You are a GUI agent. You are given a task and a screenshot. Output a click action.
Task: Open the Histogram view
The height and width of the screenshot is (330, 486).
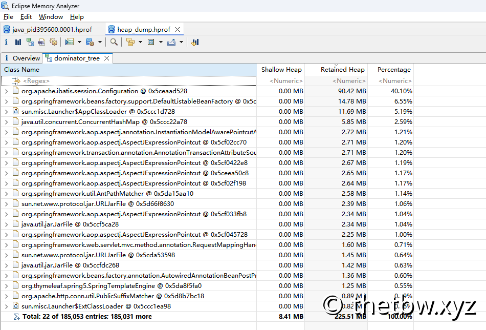coord(18,42)
